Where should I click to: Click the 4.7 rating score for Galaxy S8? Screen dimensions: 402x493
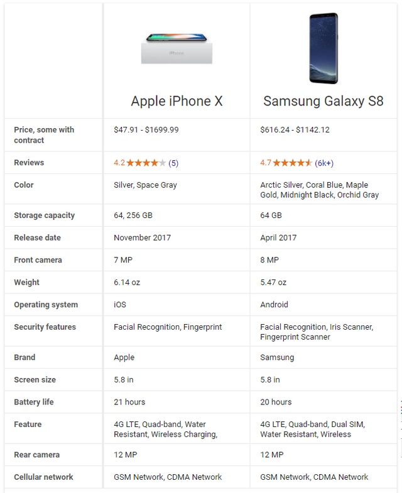(266, 163)
